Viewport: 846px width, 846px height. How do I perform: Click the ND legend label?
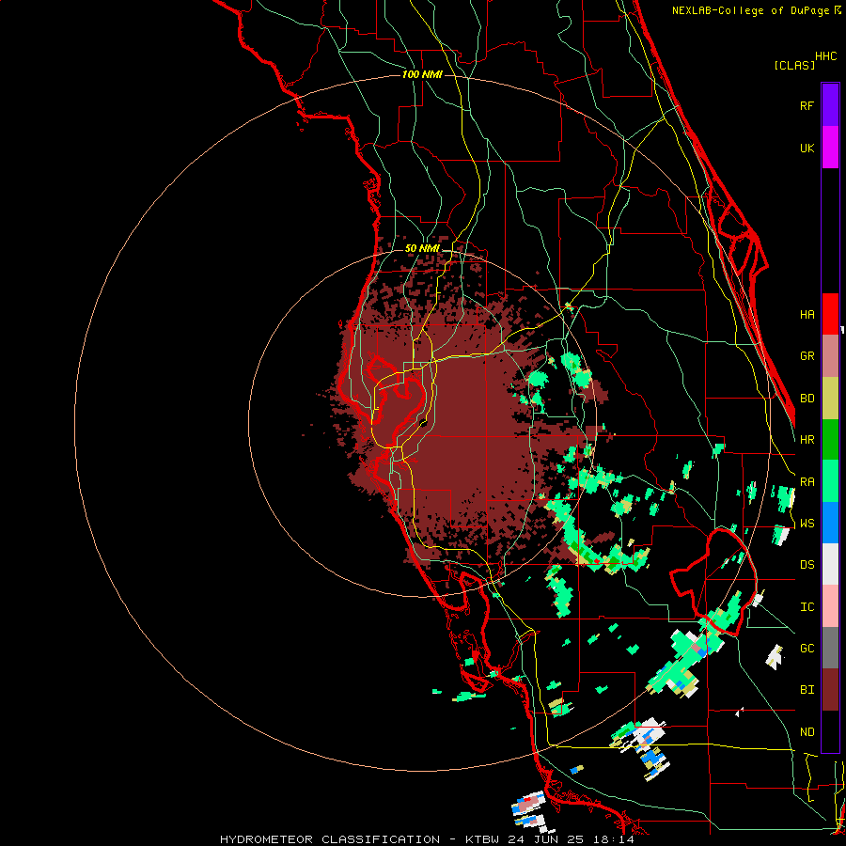click(x=807, y=732)
